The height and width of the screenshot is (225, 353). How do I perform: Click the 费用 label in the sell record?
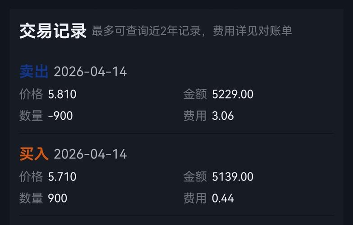pos(195,116)
